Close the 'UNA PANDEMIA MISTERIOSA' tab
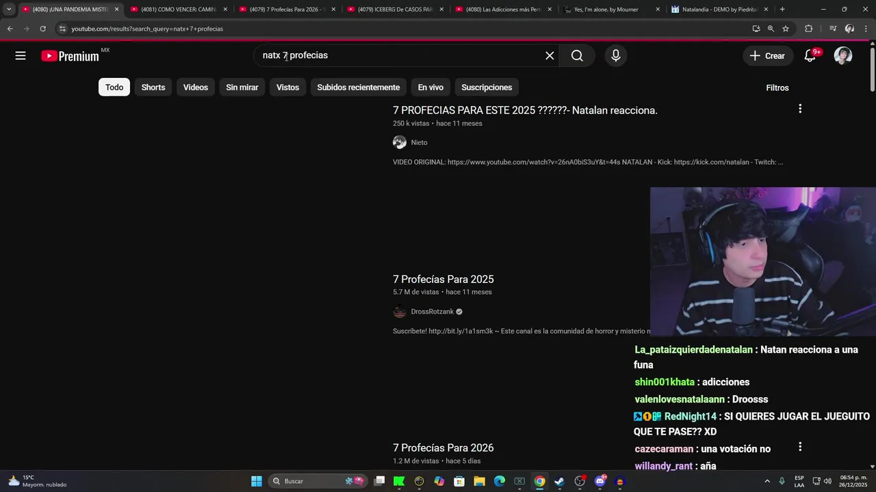The image size is (876, 492). pos(116,10)
